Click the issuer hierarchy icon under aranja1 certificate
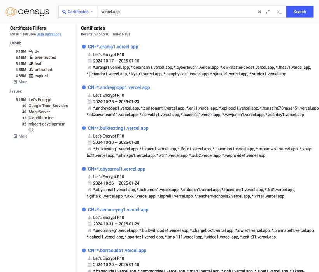Image resolution: width=319 pixels, height=272 pixels. click(89, 55)
